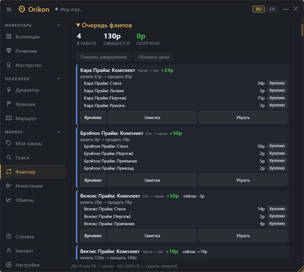The image size is (304, 272).
Task: Click Показать завершённые button
Action: pyautogui.click(x=104, y=57)
